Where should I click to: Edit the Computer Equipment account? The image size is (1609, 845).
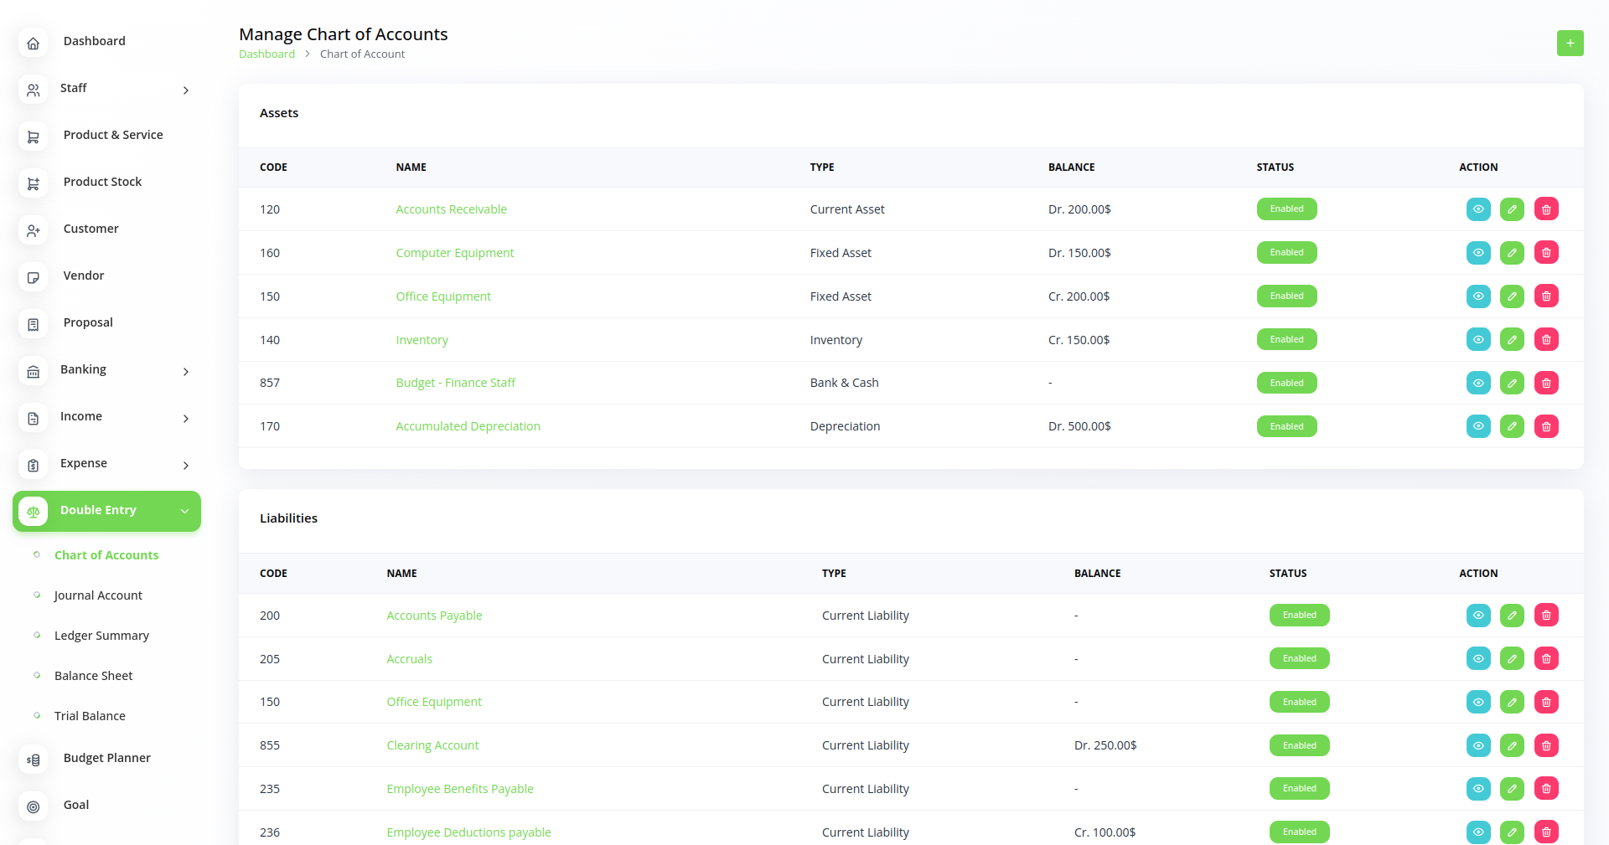coord(1512,253)
